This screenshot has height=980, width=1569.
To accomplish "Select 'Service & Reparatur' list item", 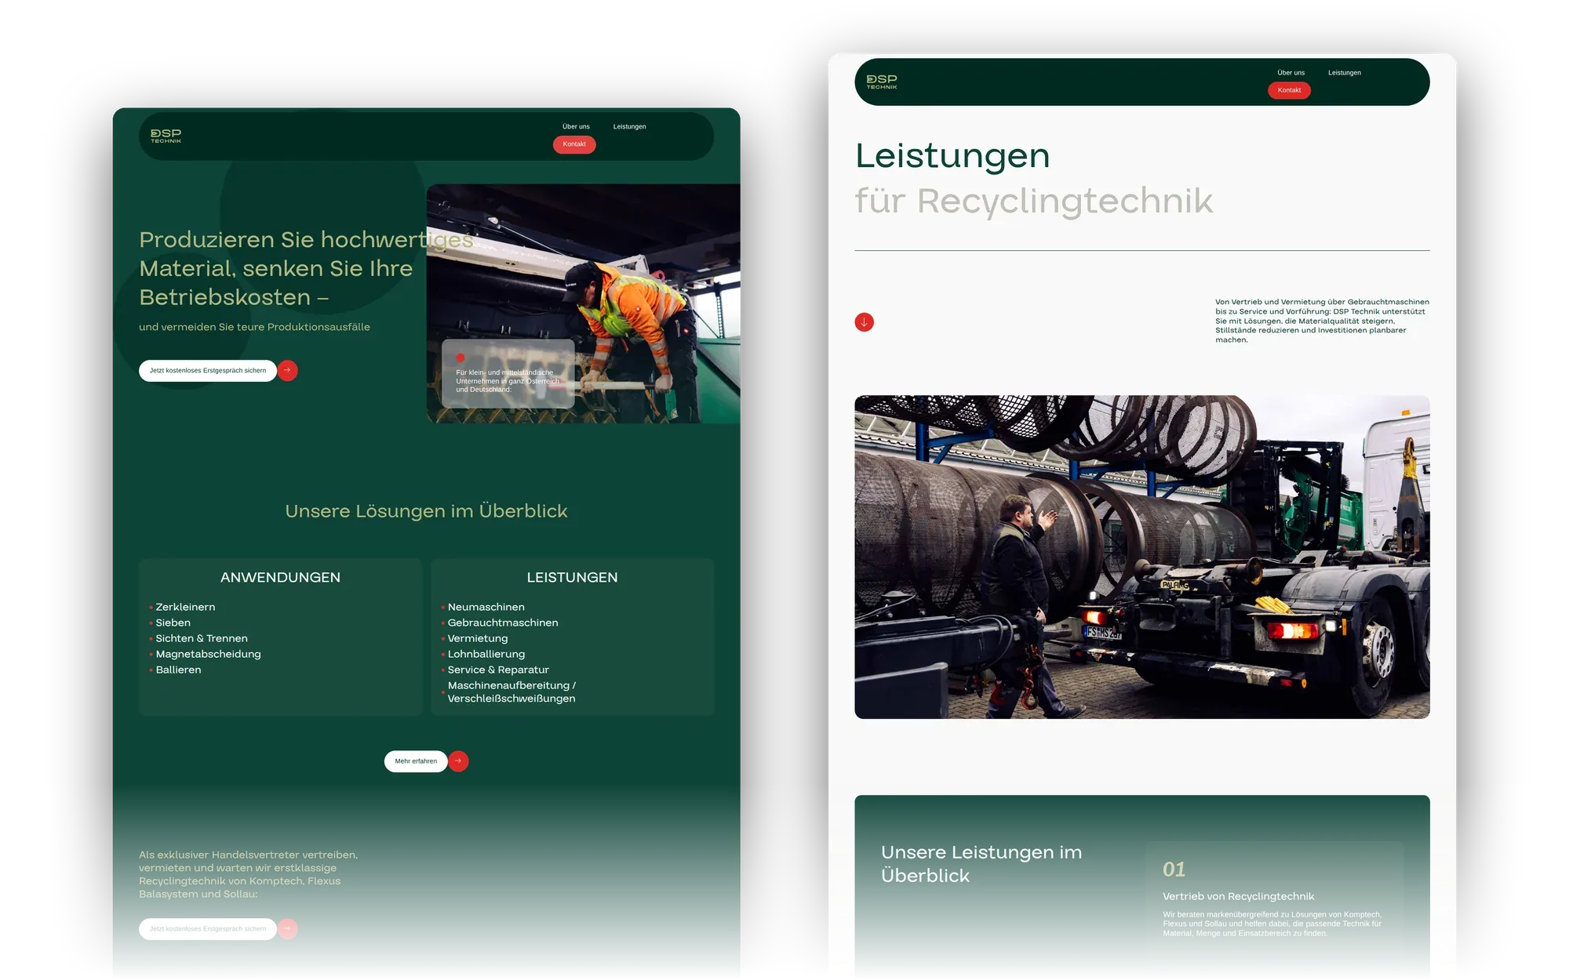I will pos(498,670).
